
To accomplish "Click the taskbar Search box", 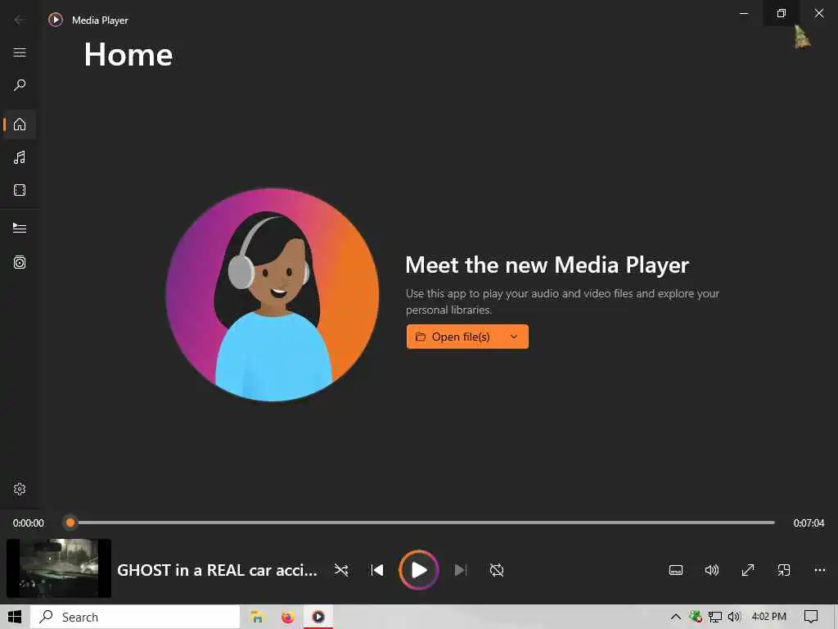I will click(x=135, y=617).
